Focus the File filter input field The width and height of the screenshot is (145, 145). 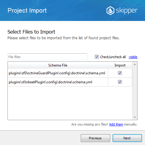coord(47,57)
